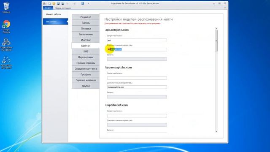Click the api.antigate.com secret key field
The height and width of the screenshot is (152, 270).
[x=137, y=41]
